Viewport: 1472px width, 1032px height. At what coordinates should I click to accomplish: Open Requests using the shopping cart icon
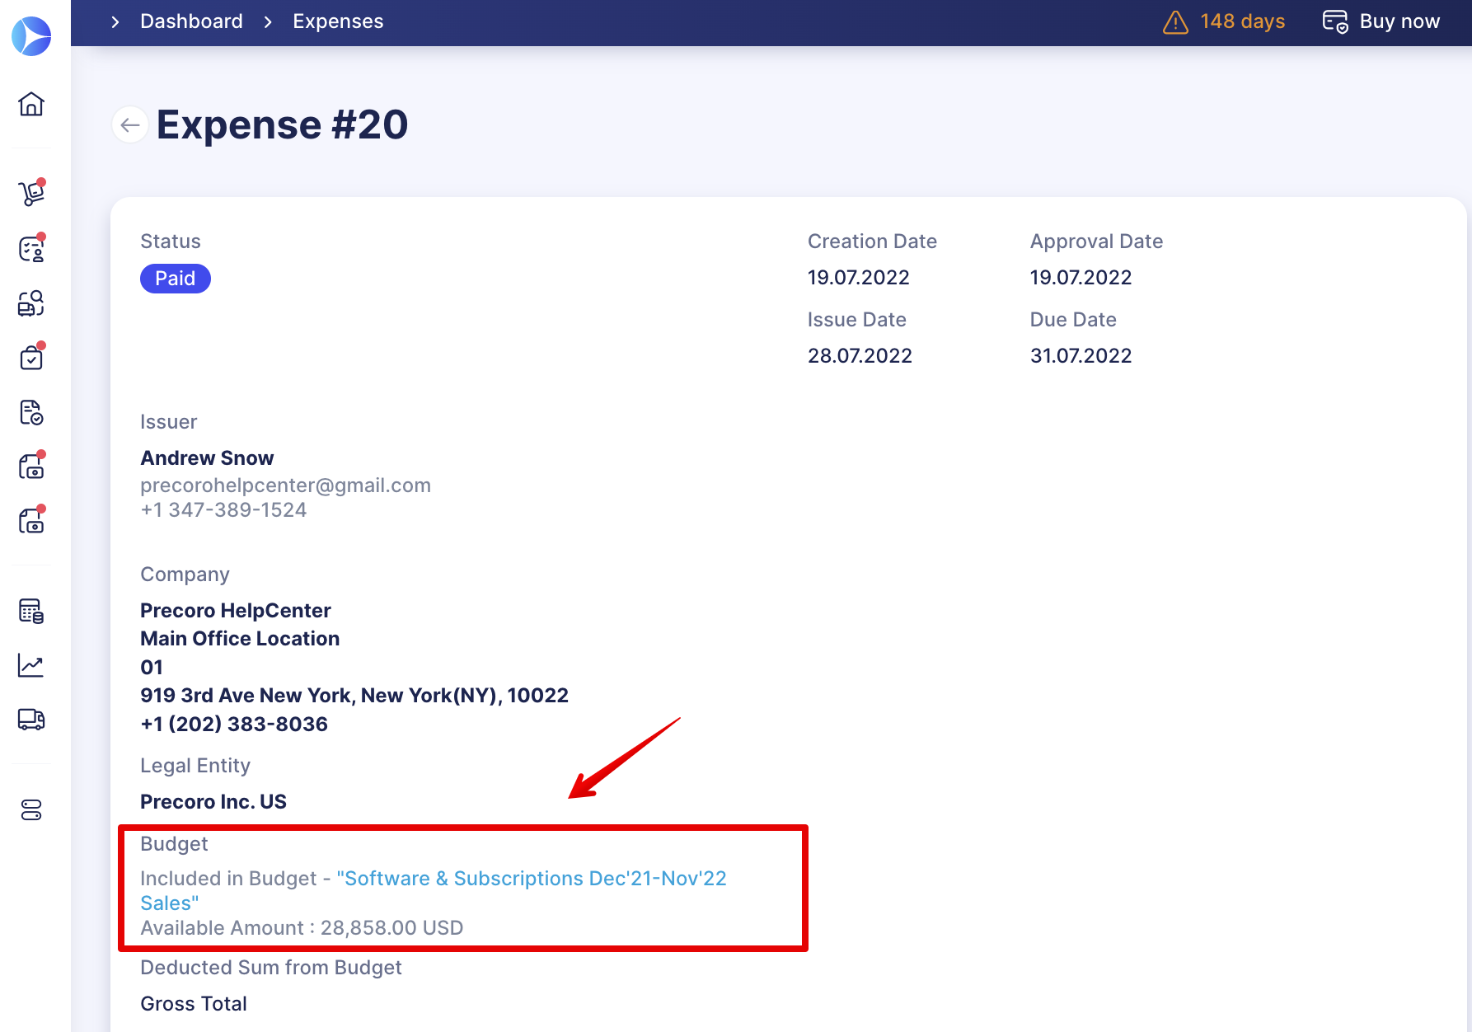[x=30, y=192]
